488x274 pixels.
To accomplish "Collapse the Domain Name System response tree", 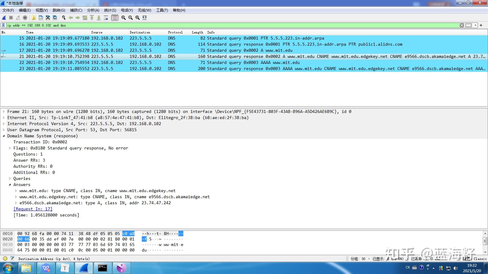I will pyautogui.click(x=3, y=136).
